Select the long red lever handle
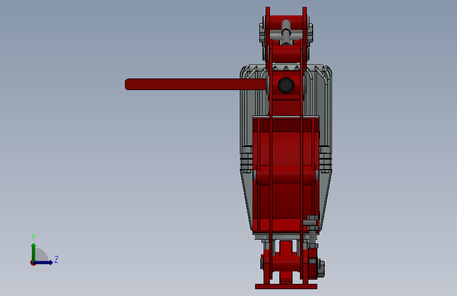The image size is (457, 296). tap(195, 84)
